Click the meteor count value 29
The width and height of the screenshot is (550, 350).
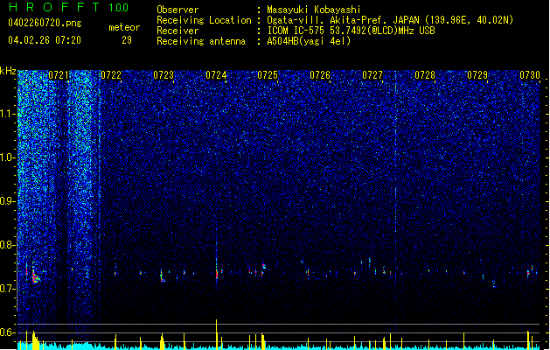pyautogui.click(x=127, y=40)
